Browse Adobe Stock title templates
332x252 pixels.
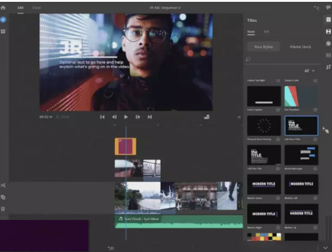click(x=300, y=47)
